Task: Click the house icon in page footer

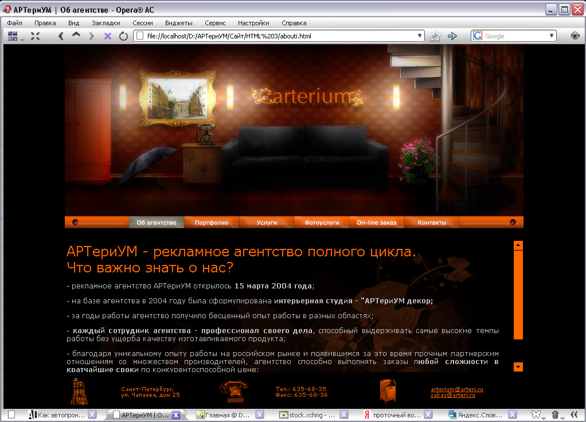Action: click(79, 392)
